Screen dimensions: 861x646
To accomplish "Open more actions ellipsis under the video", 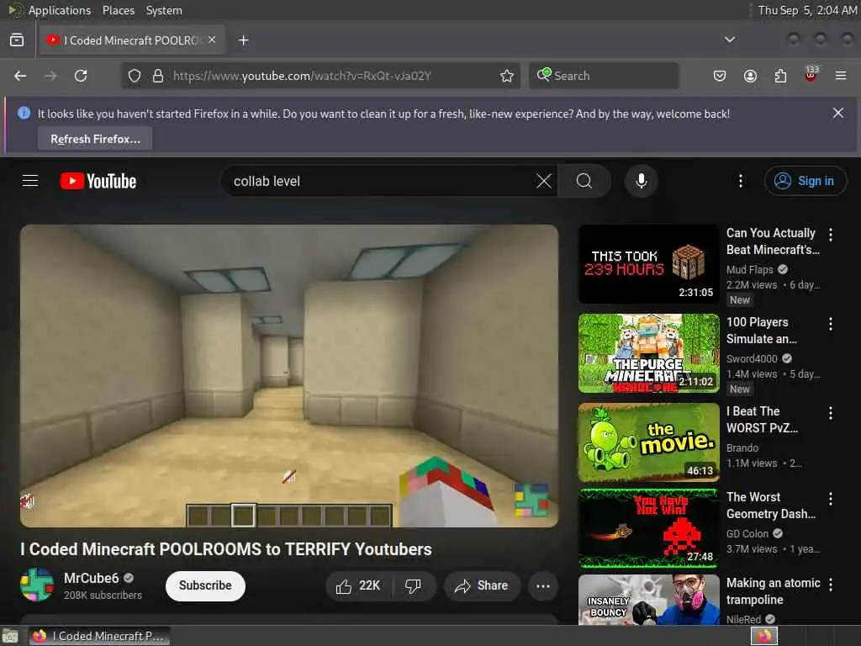I will (x=543, y=586).
